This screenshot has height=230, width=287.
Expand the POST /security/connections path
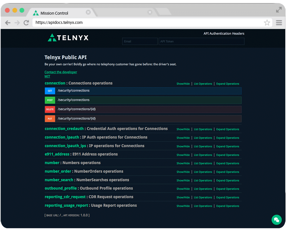pos(73,100)
